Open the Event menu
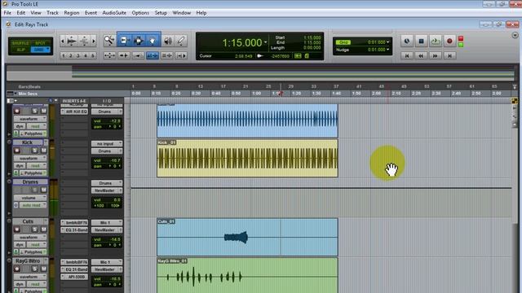 (91, 13)
